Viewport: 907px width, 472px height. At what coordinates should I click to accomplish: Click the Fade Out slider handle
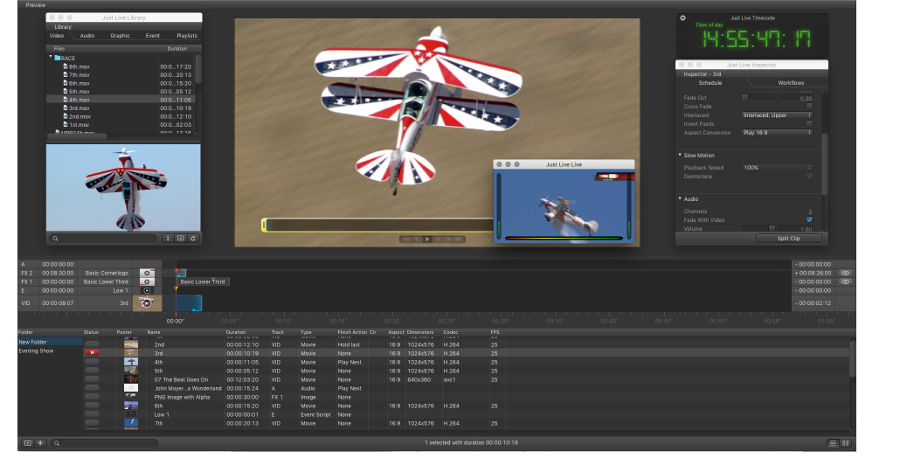click(x=744, y=97)
